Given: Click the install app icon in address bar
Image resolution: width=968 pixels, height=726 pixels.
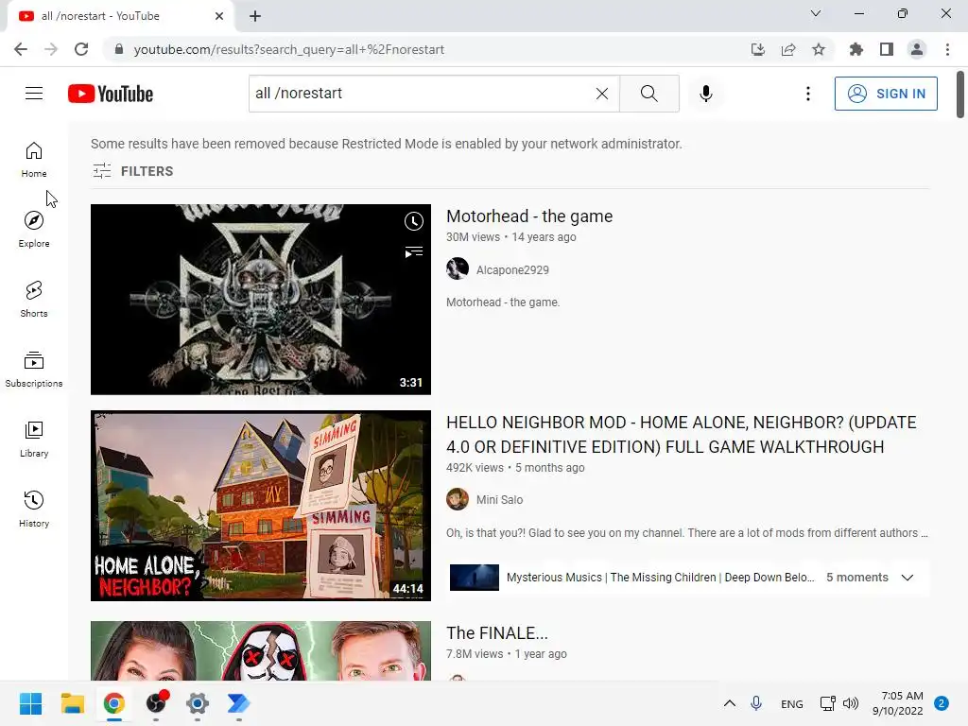Looking at the screenshot, I should 757,49.
